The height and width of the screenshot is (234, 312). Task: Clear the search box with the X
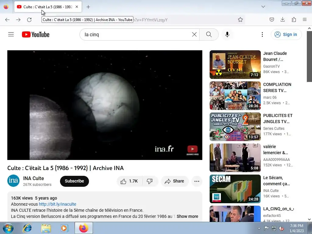coord(194,34)
